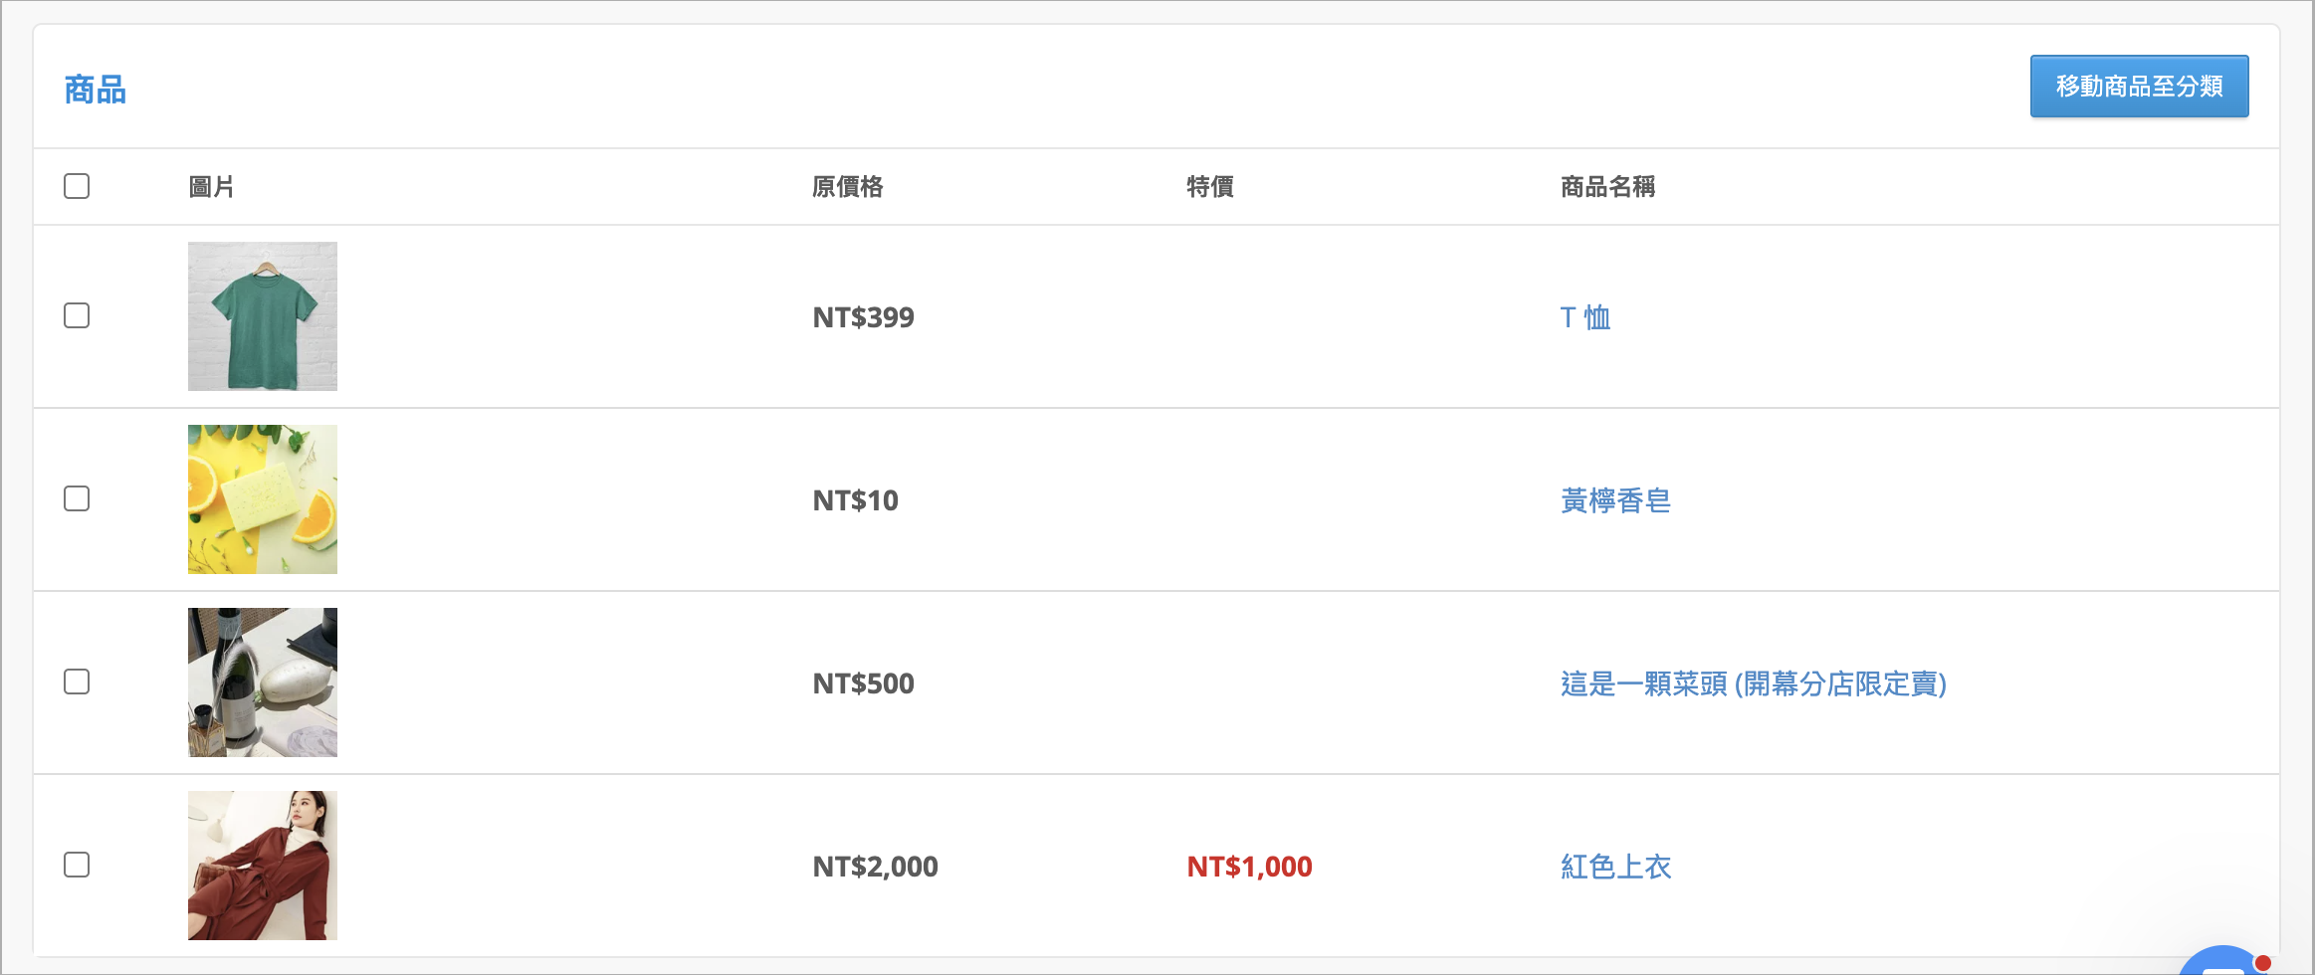This screenshot has height=975, width=2315.
Task: Enable the 紅色上衣 row checkbox
Action: 77,865
